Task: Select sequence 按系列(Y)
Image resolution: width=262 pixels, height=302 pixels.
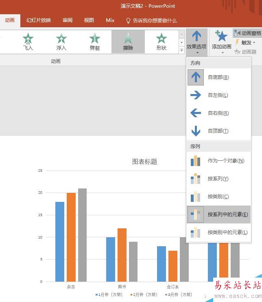Action: (x=219, y=179)
